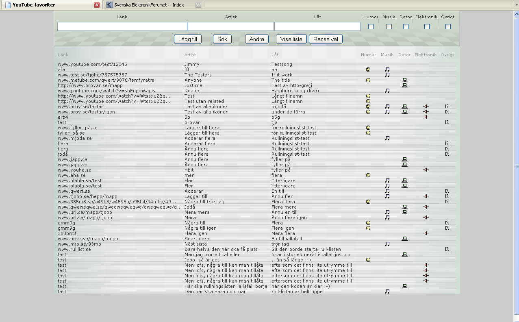Close the YouTube-favoriter tab
This screenshot has width=519, height=322.
pos(97,5)
